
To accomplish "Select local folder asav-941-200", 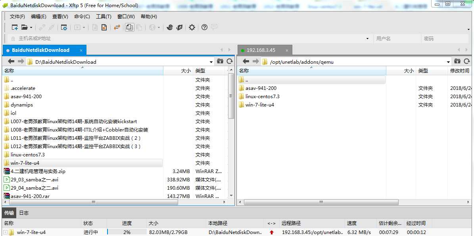I will click(26, 97).
